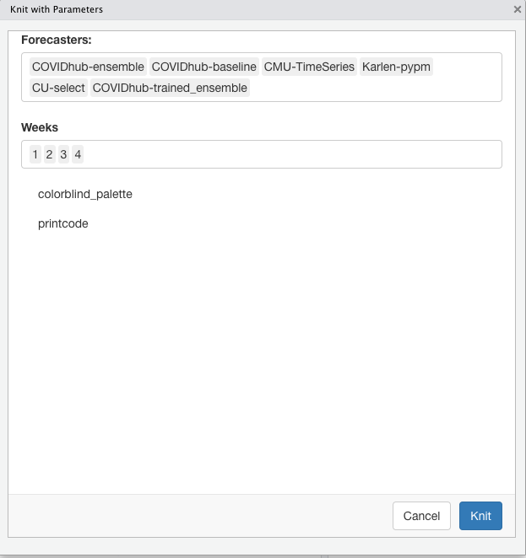Viewport: 526px width, 558px height.
Task: Close the Knit with Parameters dialog
Action: click(517, 9)
